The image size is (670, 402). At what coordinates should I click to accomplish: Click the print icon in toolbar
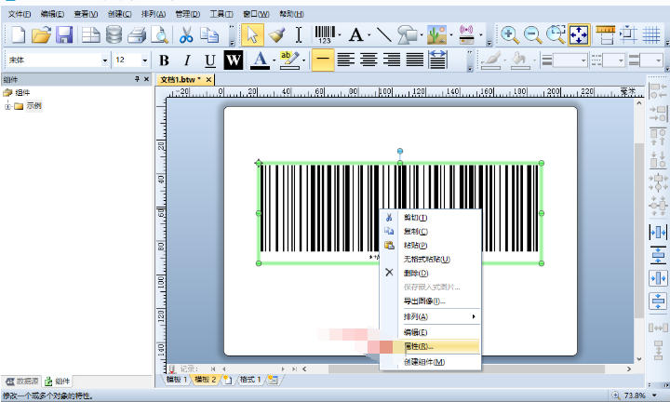[x=136, y=35]
